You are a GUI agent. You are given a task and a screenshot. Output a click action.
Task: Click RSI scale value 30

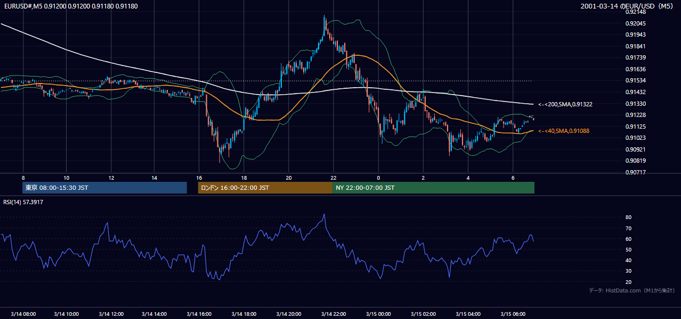click(x=628, y=271)
